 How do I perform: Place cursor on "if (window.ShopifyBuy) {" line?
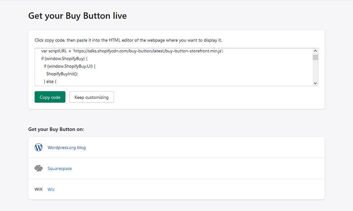tap(64, 59)
